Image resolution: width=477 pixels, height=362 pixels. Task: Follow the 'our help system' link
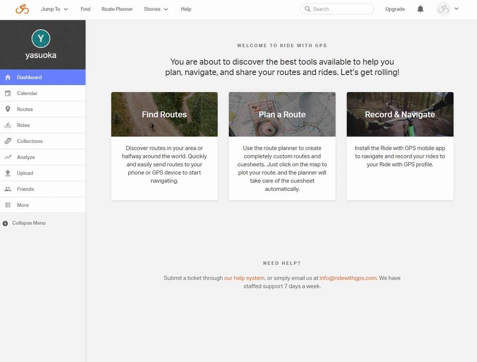coord(244,278)
